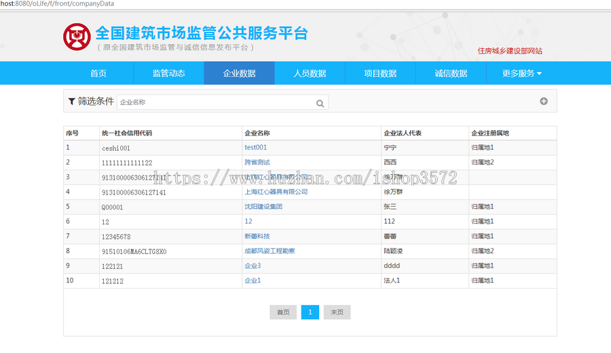Open 上海红心器具有限公司 link in row 4

tap(276, 192)
